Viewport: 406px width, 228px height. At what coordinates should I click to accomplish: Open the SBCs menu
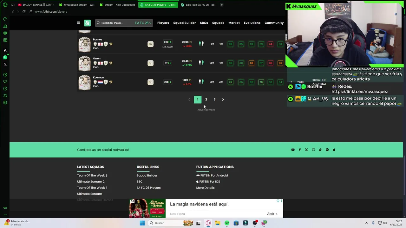204,23
